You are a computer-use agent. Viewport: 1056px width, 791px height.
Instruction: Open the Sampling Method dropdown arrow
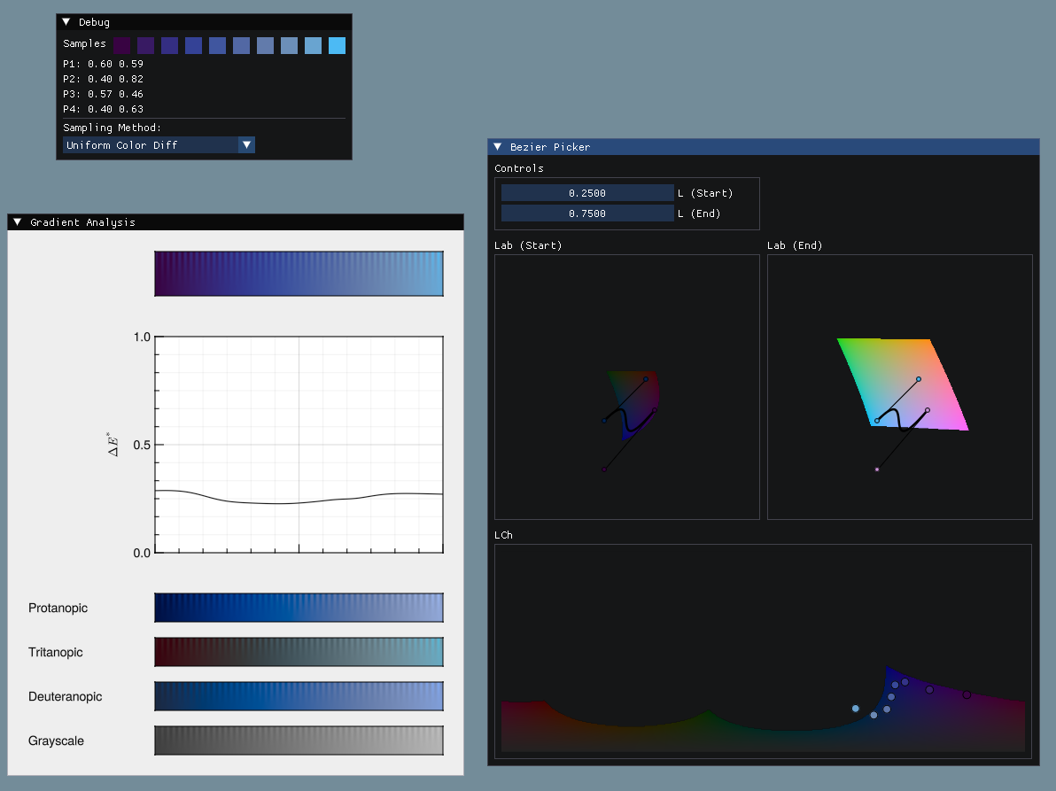point(246,144)
